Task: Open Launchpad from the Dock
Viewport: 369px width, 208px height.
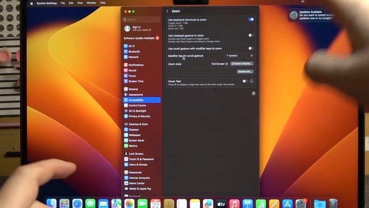Action: click(64, 204)
